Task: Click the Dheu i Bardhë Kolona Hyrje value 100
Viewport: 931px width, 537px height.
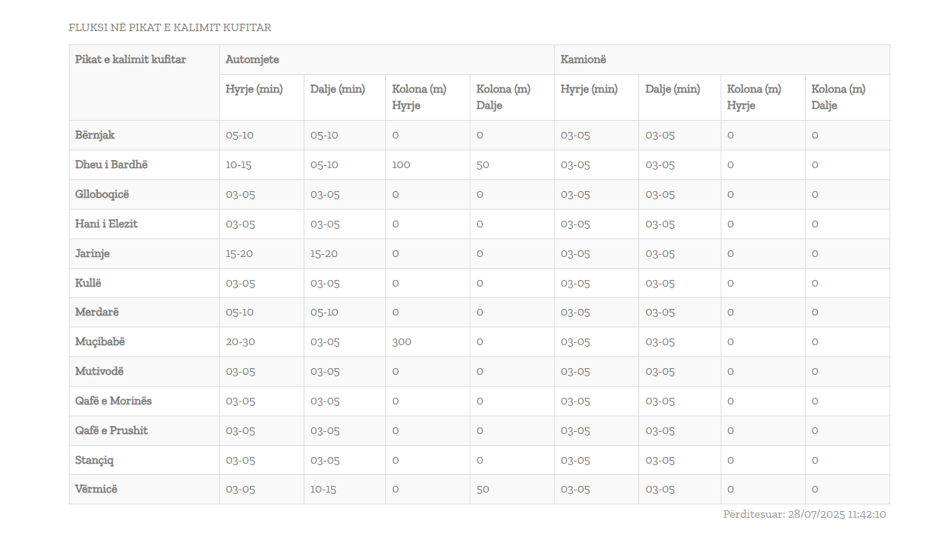Action: (401, 164)
